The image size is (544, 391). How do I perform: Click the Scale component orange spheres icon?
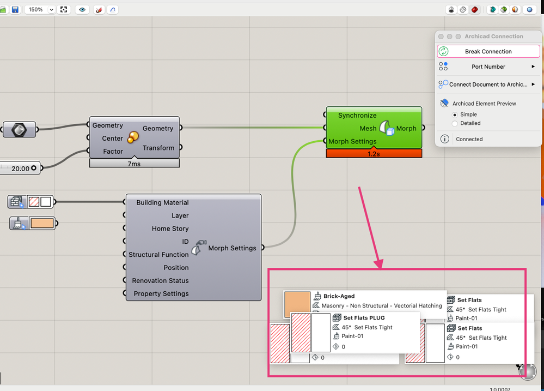[x=133, y=137]
